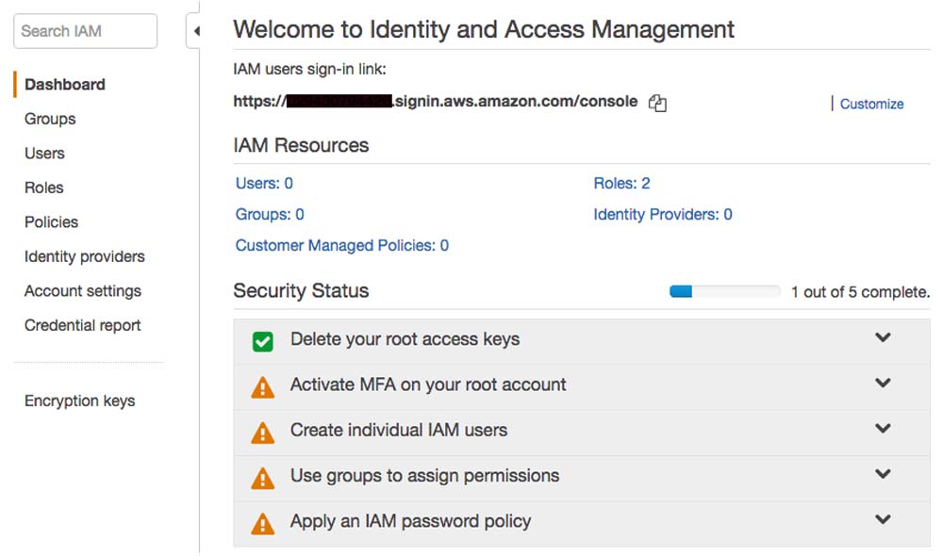Click green checkmark beside Delete root access keys
The image size is (943, 556).
pyautogui.click(x=263, y=341)
